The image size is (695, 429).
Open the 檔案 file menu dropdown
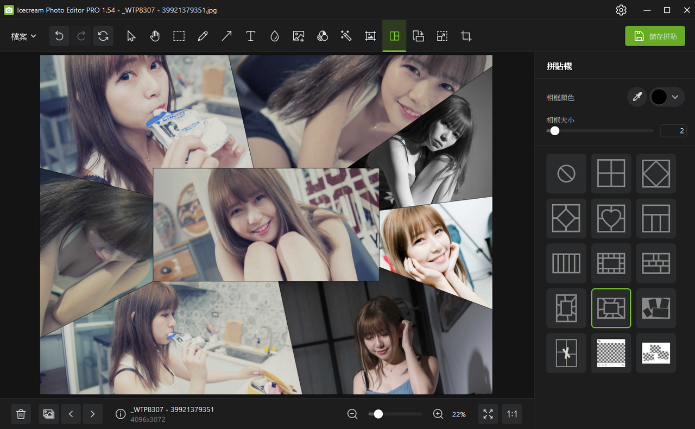click(x=24, y=36)
